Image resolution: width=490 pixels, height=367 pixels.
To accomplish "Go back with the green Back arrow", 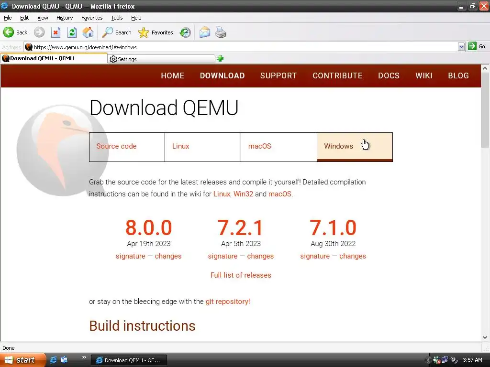I will coord(15,32).
